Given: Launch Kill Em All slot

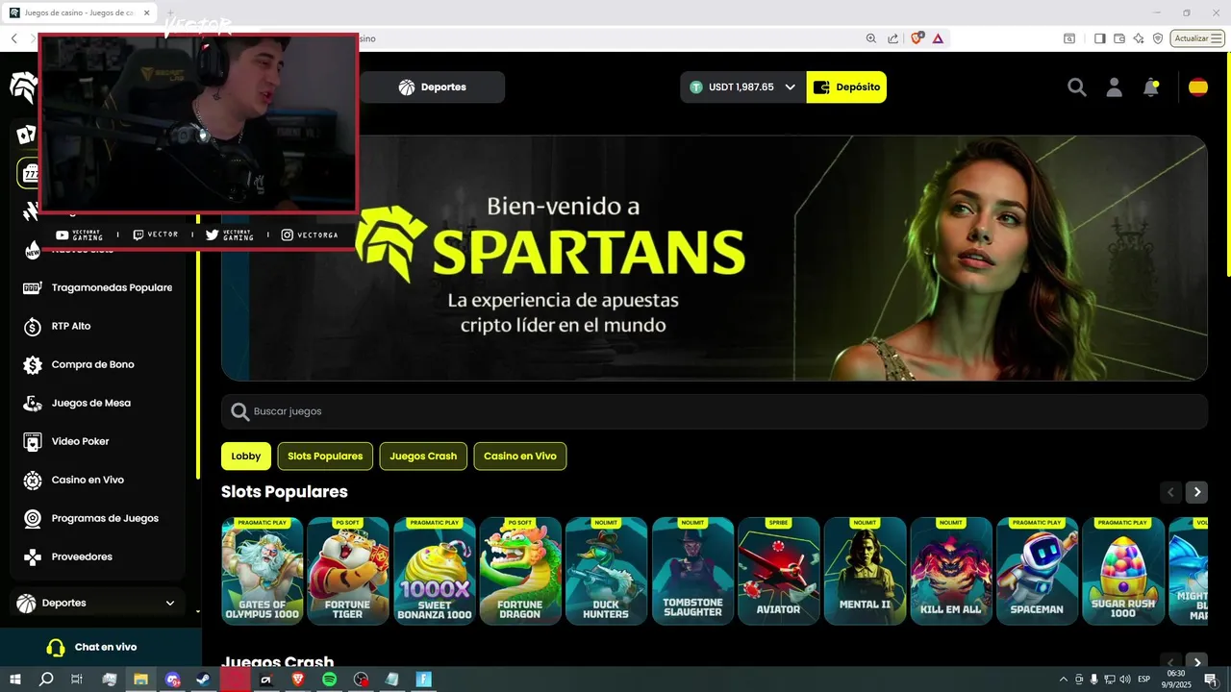Looking at the screenshot, I should point(951,571).
